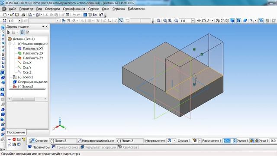This screenshot has width=277, height=156.
Task: Open the zoom factor 1.0 dropdown
Action: tap(193, 21)
